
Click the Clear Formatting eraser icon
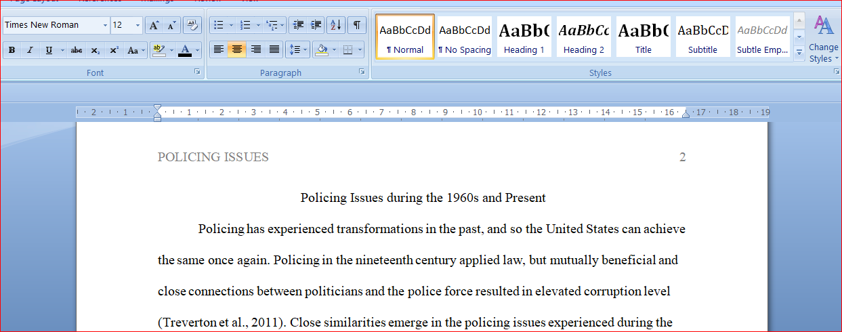[x=193, y=25]
